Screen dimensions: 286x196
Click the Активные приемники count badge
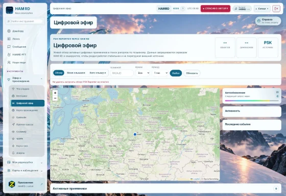tap(276, 188)
